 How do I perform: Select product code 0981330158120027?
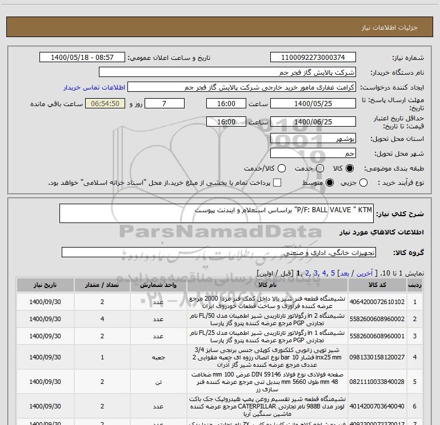pyautogui.click(x=377, y=357)
